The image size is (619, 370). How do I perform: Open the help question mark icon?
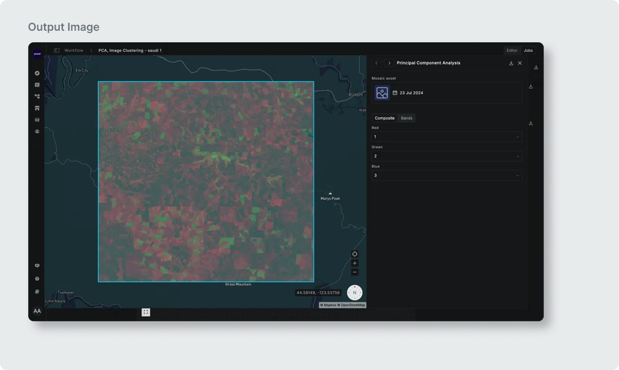37,279
